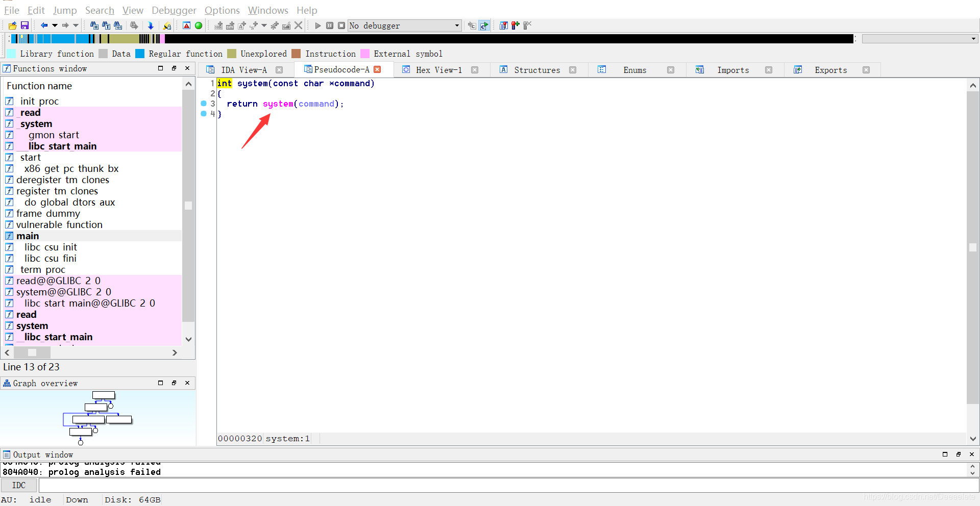Expand the back-jump history dropdown arrow

click(x=55, y=26)
